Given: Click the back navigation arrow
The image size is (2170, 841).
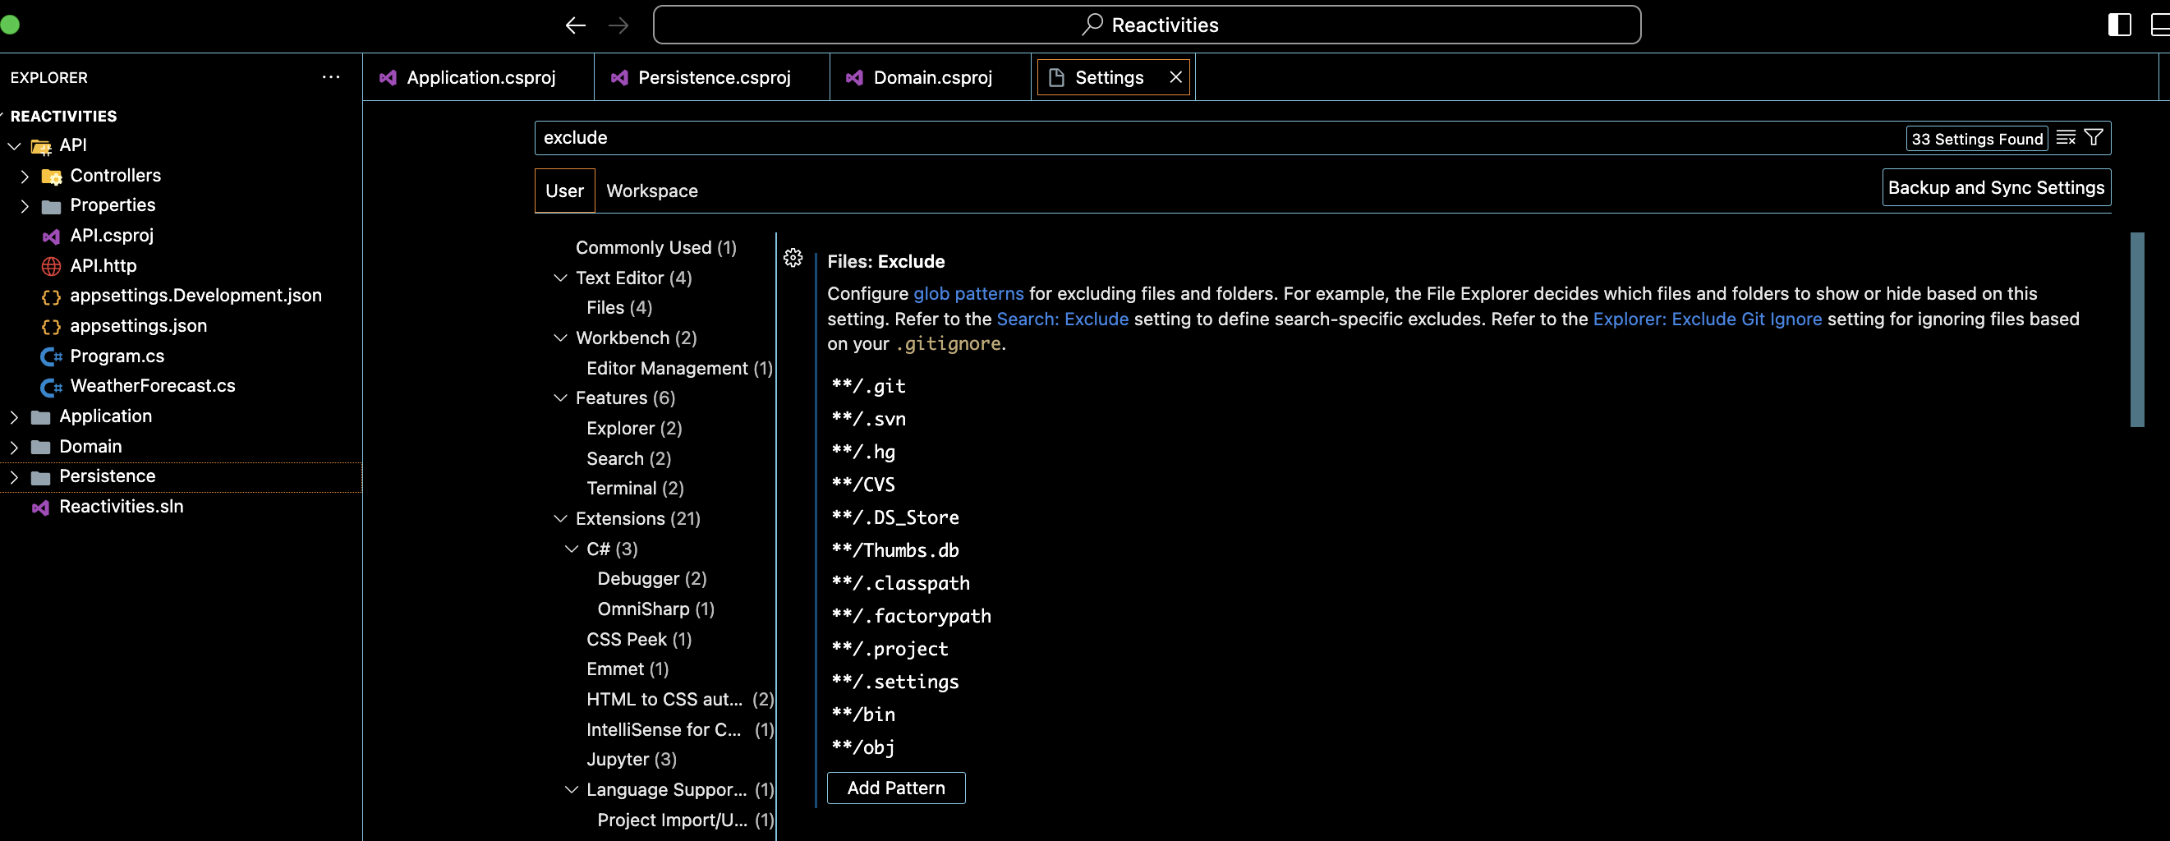Looking at the screenshot, I should [575, 25].
